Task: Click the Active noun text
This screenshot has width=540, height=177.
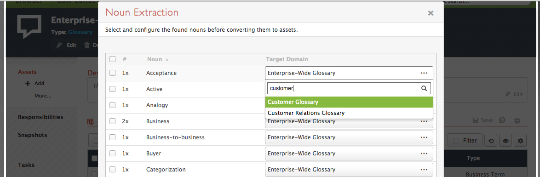Action: (154, 89)
